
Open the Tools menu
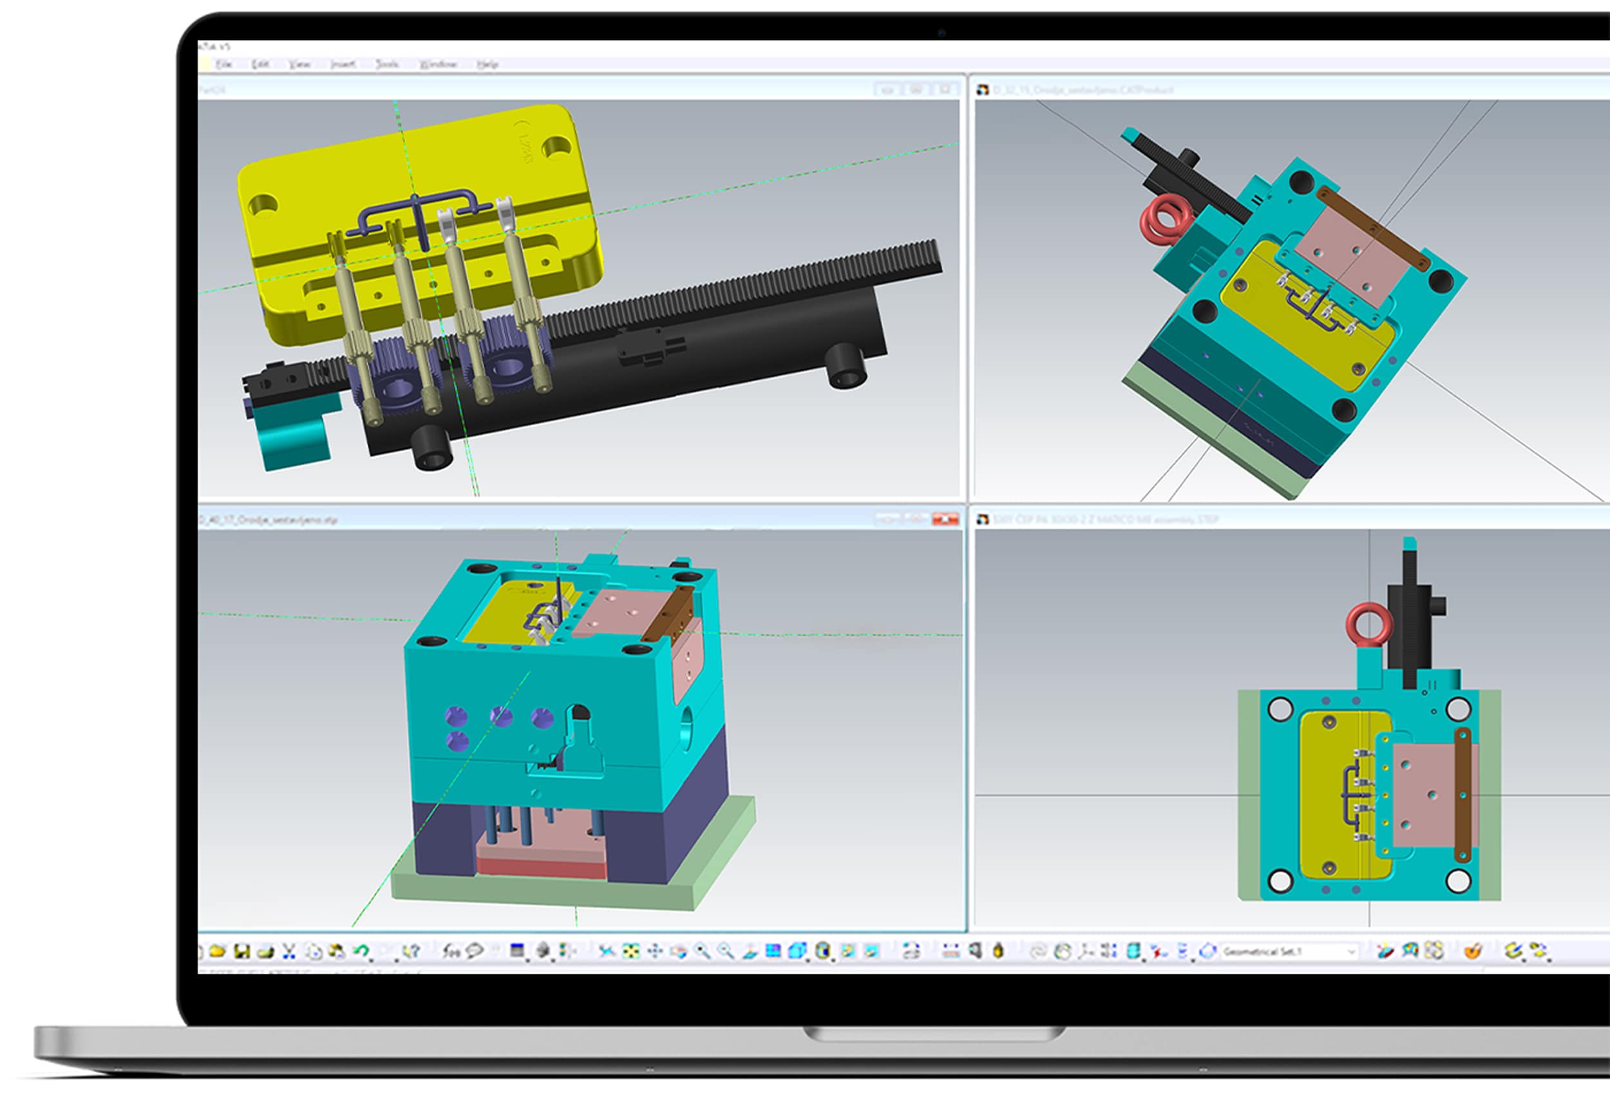[x=386, y=64]
